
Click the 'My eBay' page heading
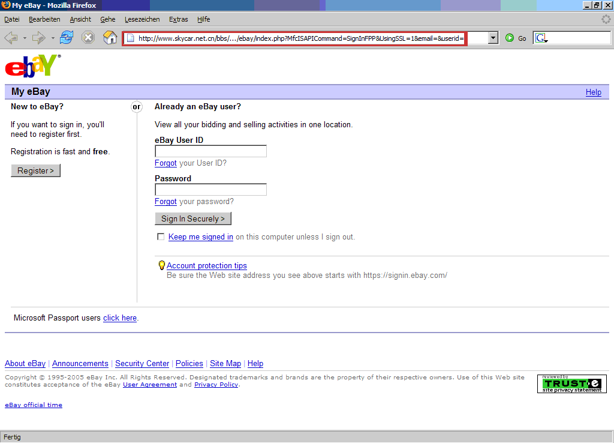coord(31,92)
